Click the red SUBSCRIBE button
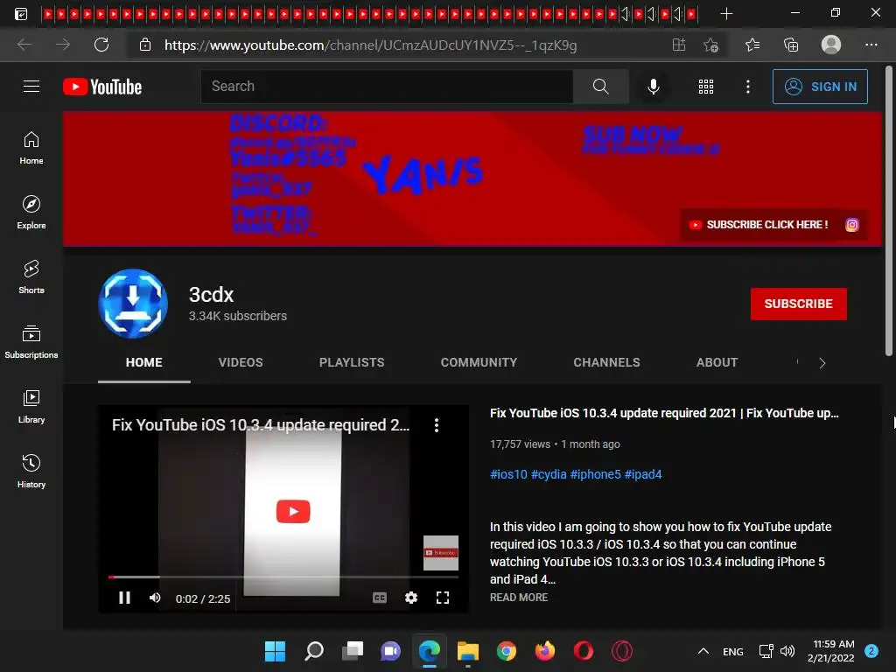 (x=798, y=304)
